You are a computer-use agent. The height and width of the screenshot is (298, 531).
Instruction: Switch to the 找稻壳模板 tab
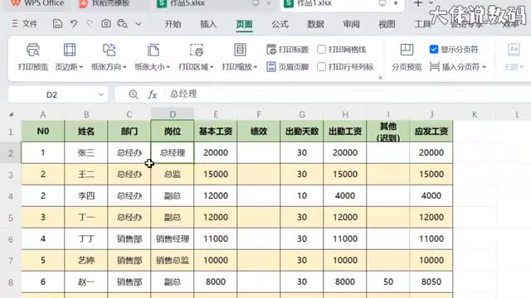click(x=110, y=3)
